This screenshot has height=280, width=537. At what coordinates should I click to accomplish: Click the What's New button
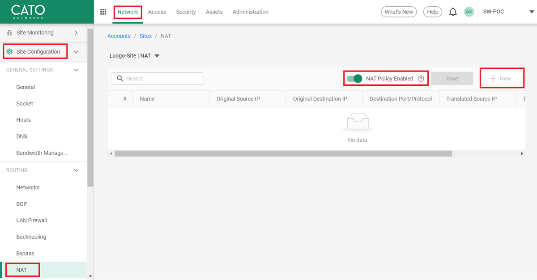(x=399, y=12)
